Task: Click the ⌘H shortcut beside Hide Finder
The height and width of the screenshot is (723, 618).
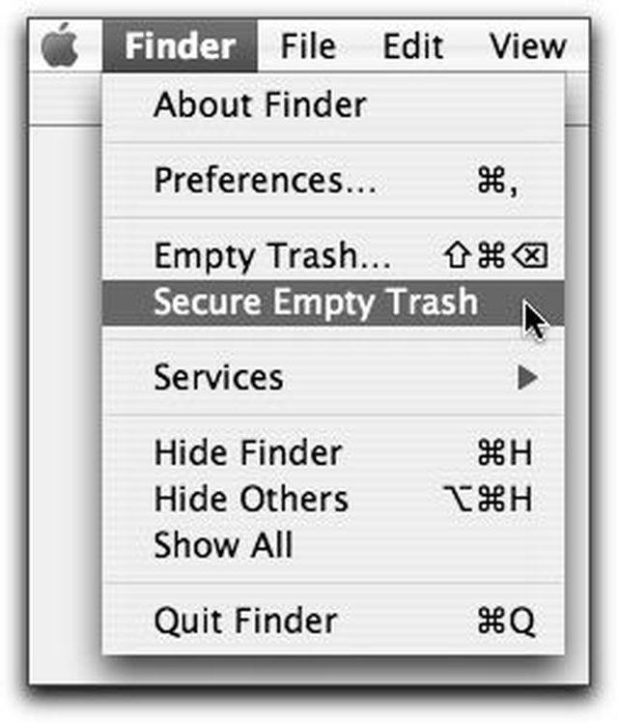Action: (x=505, y=452)
